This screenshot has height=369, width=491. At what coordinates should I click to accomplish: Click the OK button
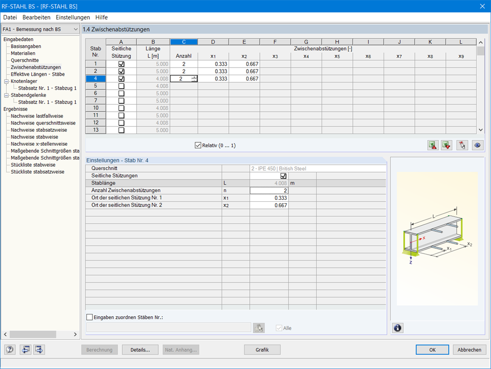pyautogui.click(x=433, y=350)
